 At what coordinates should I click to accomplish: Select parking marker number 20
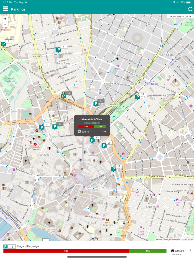point(104,146)
